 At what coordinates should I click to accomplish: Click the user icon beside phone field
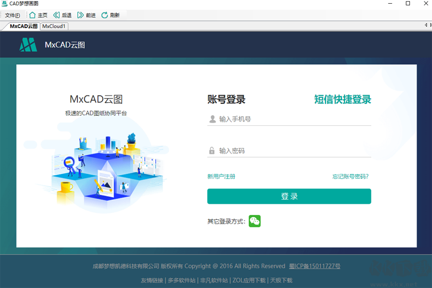click(212, 119)
